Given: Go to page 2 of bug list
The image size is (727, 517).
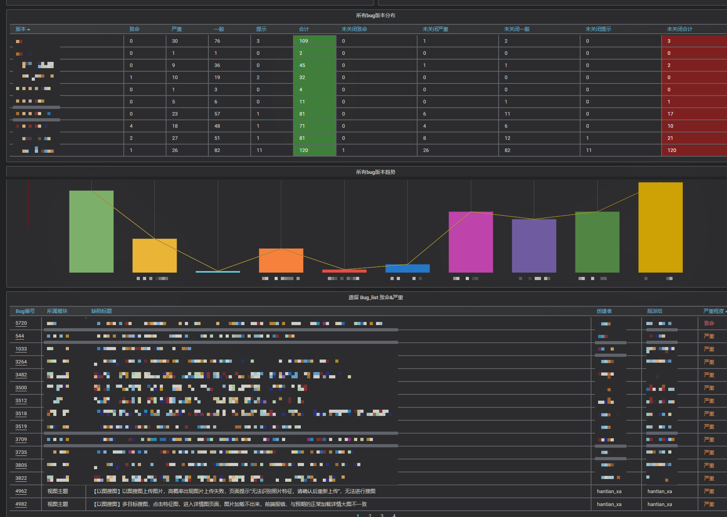Looking at the screenshot, I should pos(370,515).
